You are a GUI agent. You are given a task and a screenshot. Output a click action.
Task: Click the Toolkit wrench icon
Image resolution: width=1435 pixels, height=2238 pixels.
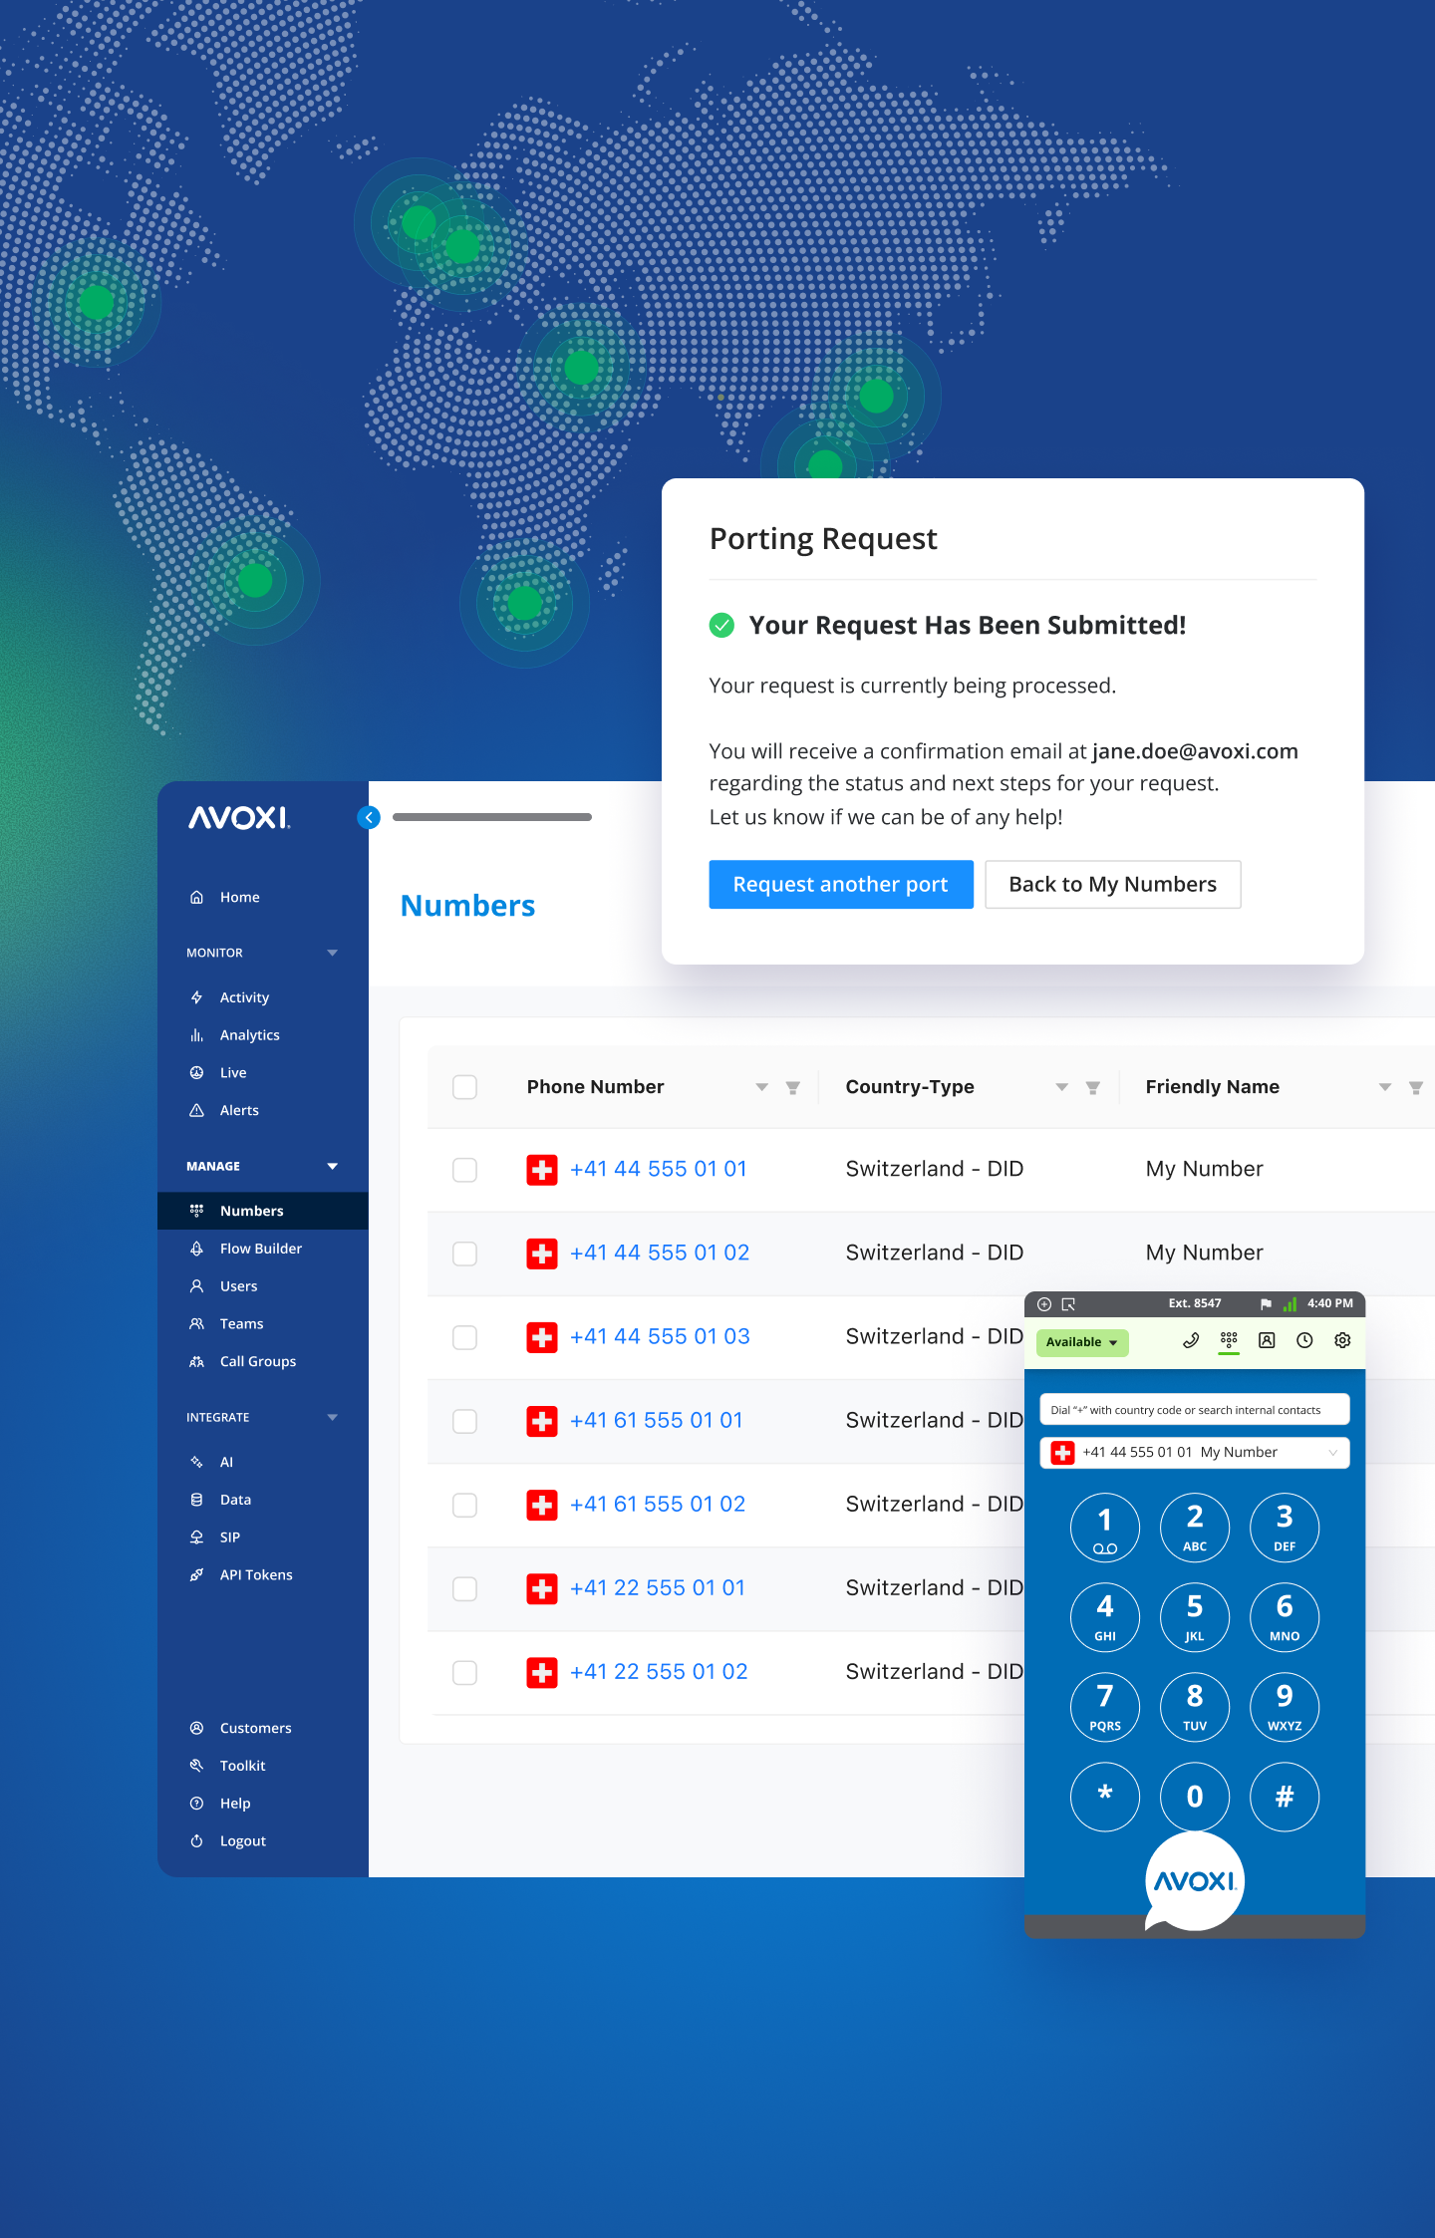coord(196,1766)
